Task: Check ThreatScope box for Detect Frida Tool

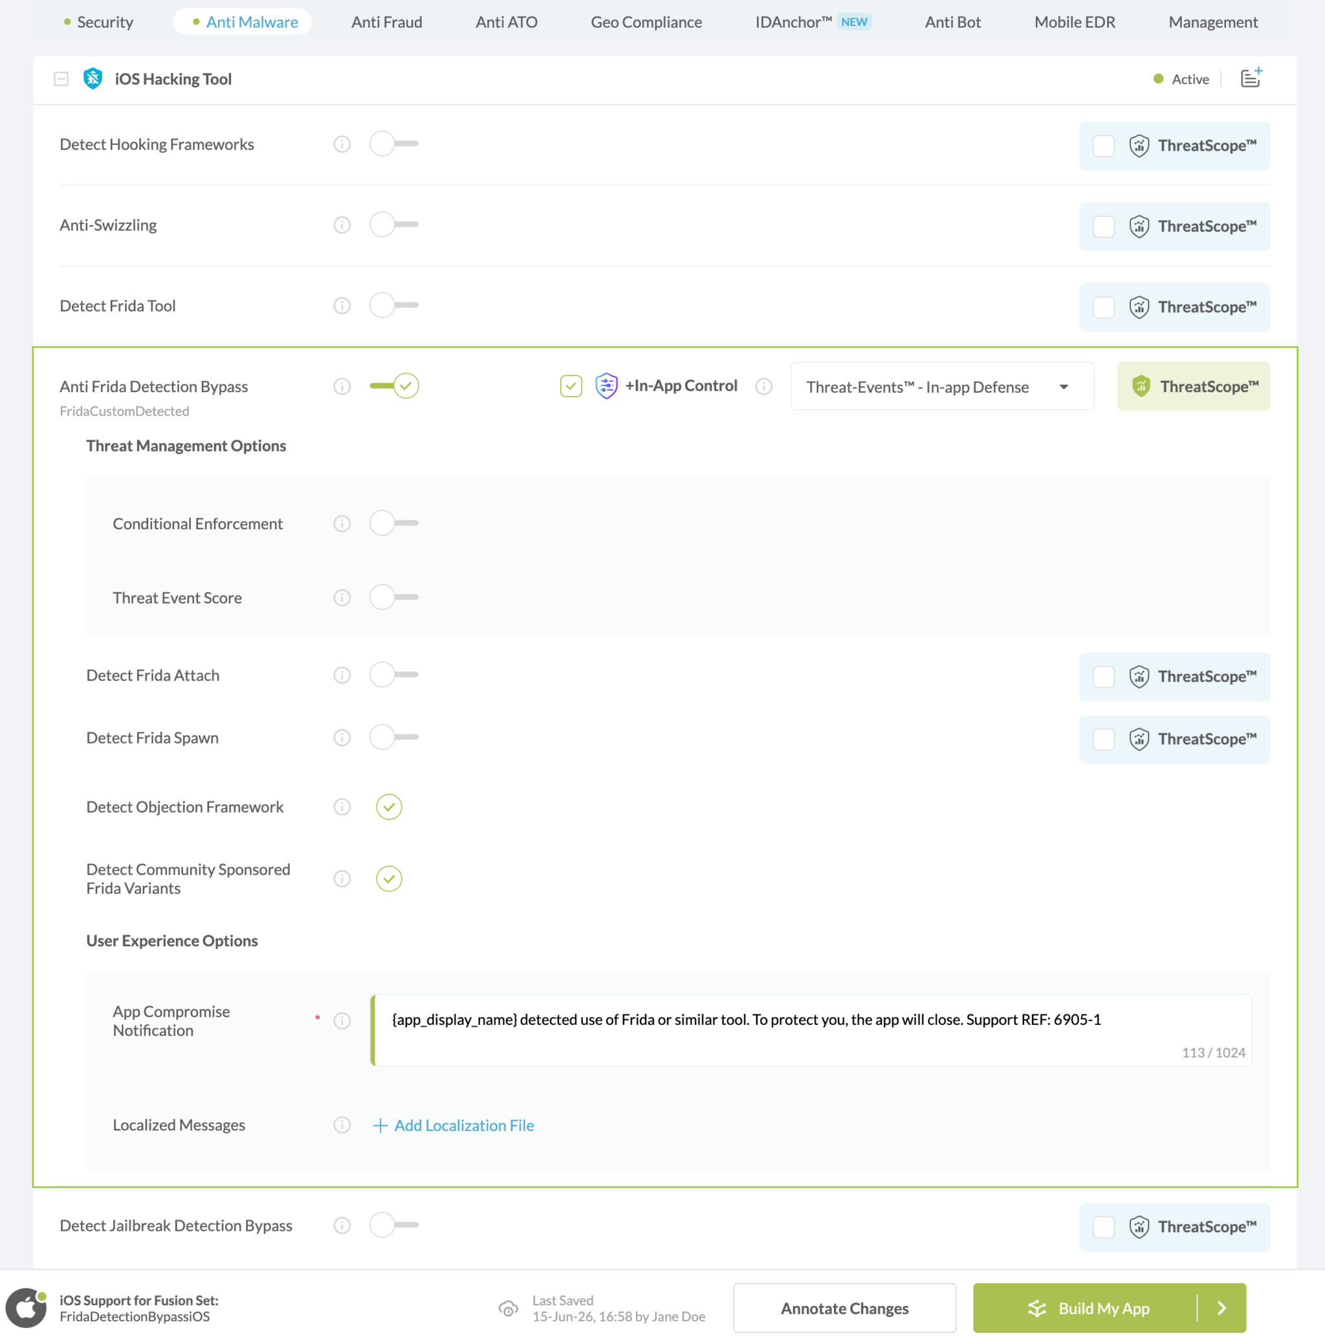Action: point(1103,307)
